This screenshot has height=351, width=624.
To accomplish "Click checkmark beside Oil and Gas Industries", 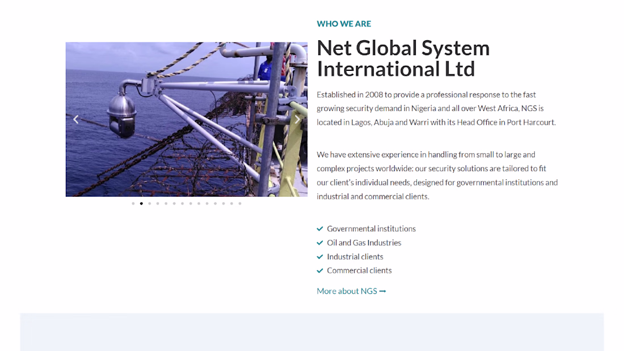I will [320, 243].
